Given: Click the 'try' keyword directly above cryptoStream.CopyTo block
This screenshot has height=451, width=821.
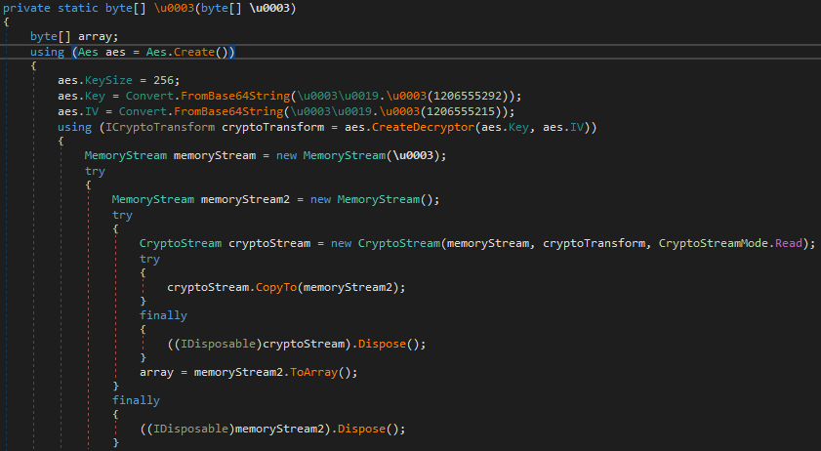Looking at the screenshot, I should click(x=149, y=260).
